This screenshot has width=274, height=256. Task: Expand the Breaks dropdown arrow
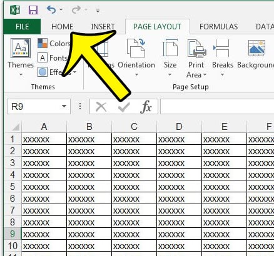click(x=222, y=74)
